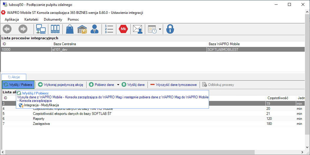The height and width of the screenshot is (155, 310).
Task: Open the Aplikacja menu
Action: 12,19
